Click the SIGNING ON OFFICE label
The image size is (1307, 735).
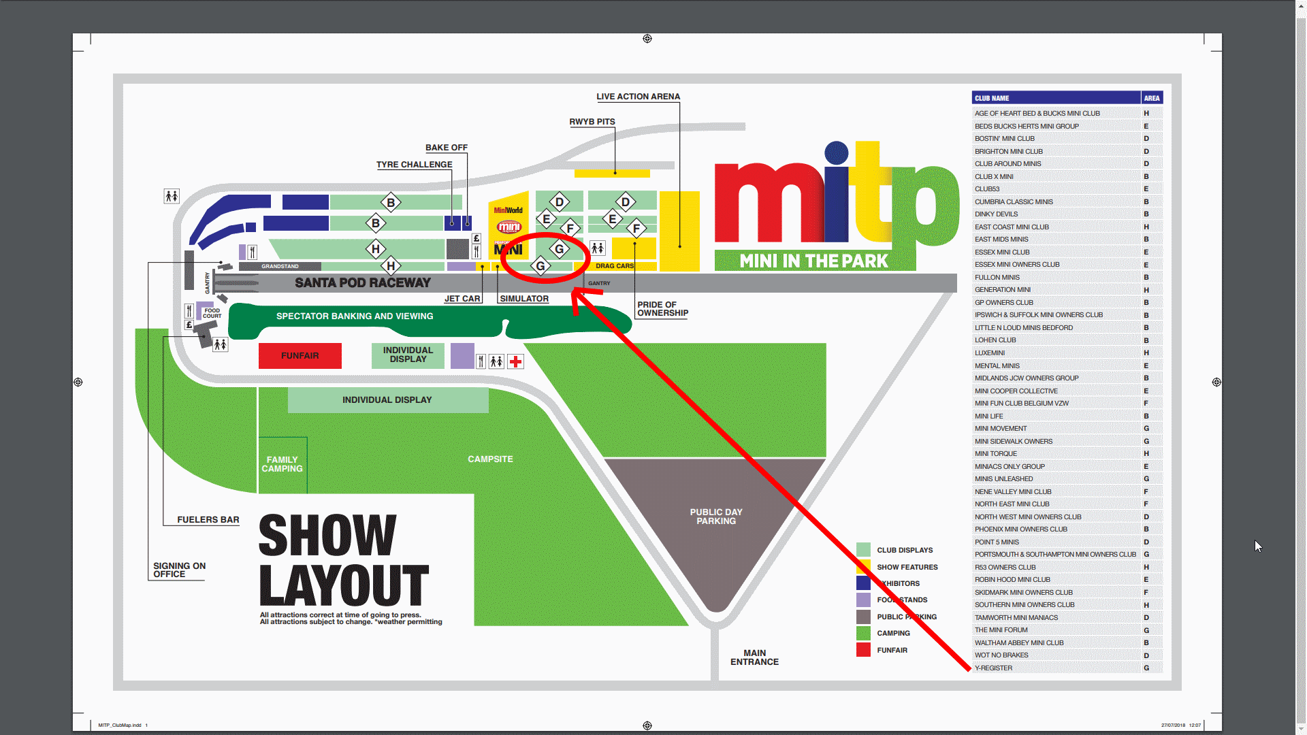179,570
